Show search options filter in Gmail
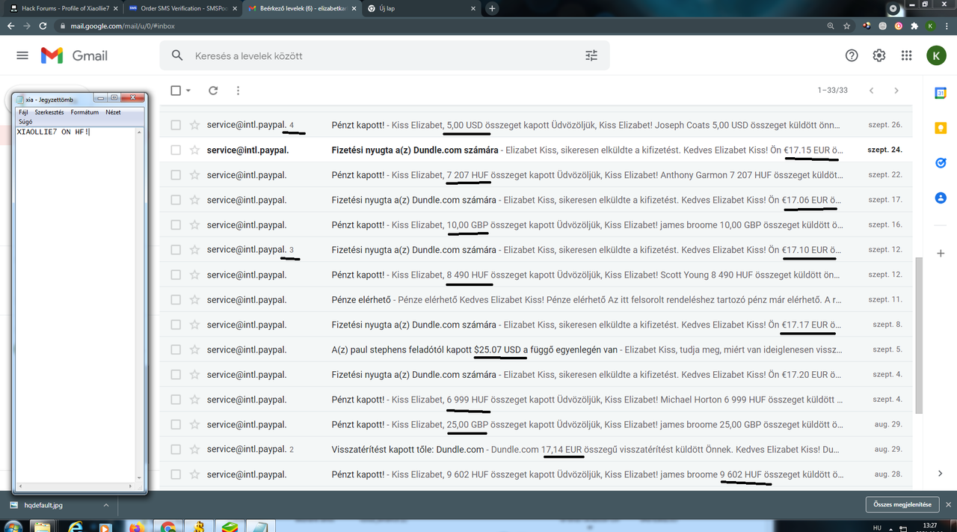 591,55
